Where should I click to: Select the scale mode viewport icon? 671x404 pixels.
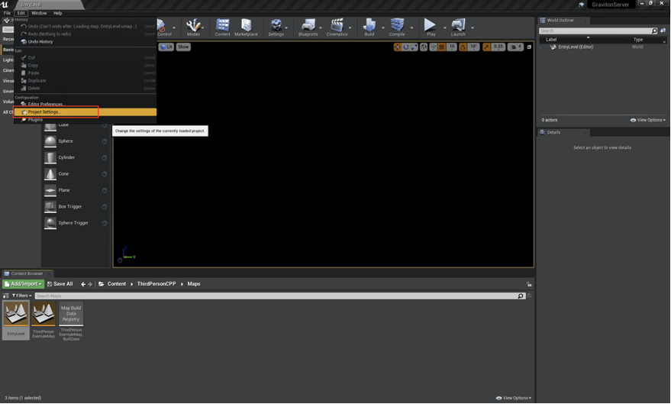(414, 47)
